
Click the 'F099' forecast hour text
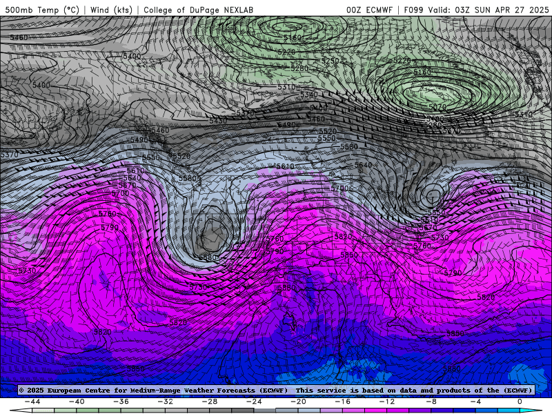click(413, 10)
